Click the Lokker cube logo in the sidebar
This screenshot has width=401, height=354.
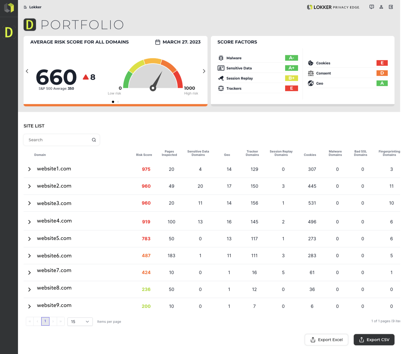9,8
